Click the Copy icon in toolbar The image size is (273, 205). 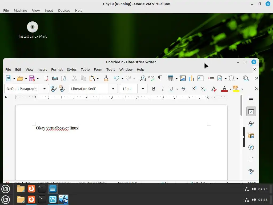pos(83,78)
